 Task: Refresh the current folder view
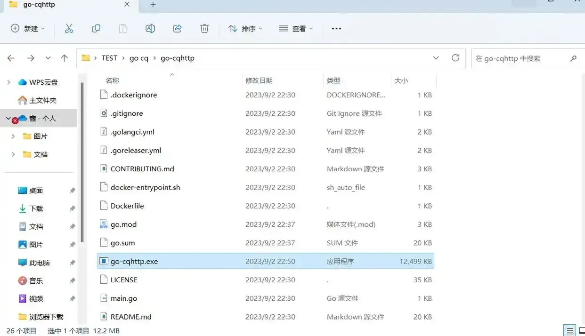[x=455, y=58]
